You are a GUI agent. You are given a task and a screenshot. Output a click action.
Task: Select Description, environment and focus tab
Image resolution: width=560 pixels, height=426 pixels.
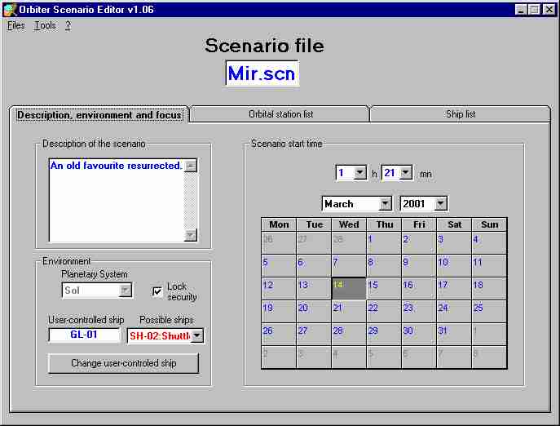click(99, 115)
